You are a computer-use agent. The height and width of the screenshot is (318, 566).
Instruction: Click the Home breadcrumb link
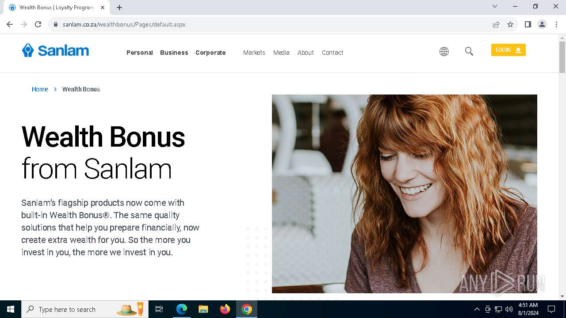[x=40, y=89]
